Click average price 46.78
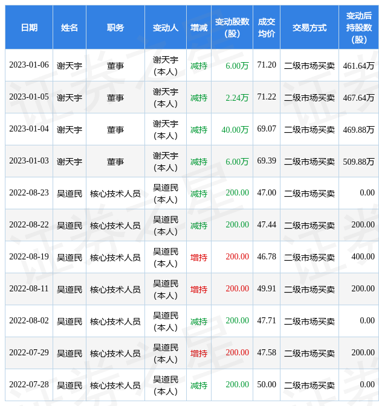Viewport: 379px width, 406px height. click(267, 256)
